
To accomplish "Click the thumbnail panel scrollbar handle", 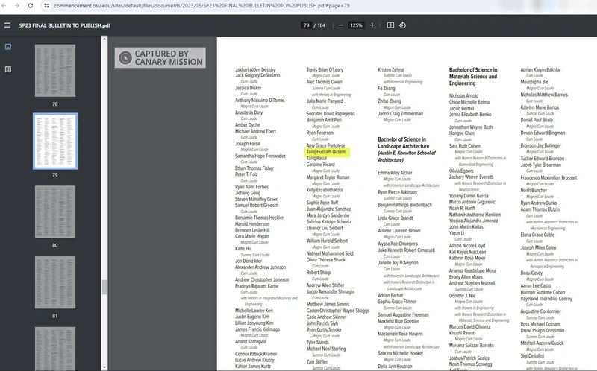I will [x=104, y=287].
